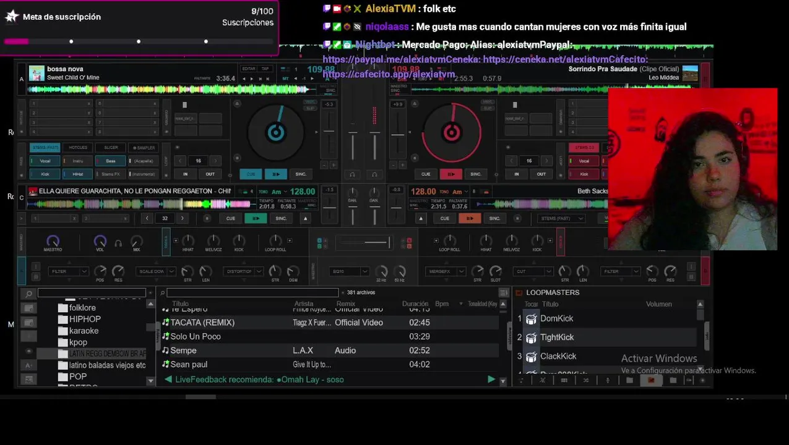789x445 pixels.
Task: Adjust deck A pitch fader
Action: tap(329, 131)
